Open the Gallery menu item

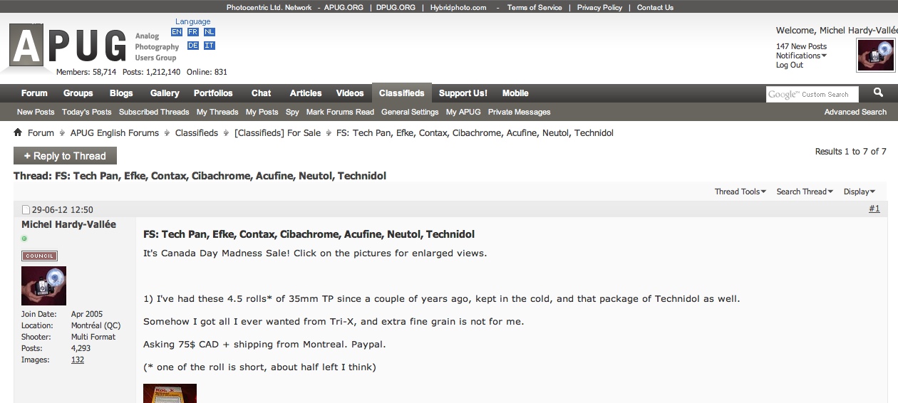pos(165,93)
